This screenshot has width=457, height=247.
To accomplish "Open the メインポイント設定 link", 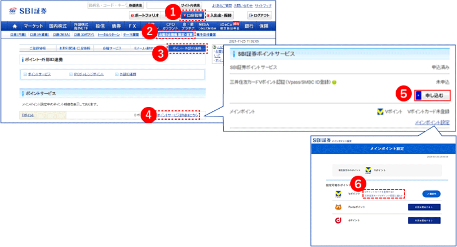I will [432, 122].
